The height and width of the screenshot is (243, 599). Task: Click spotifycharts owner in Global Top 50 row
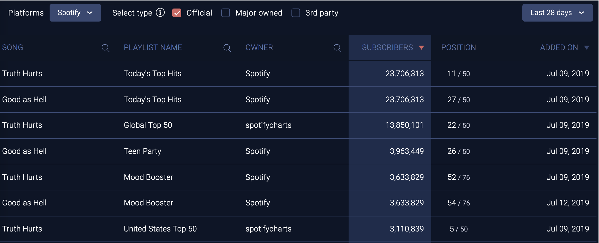tap(268, 125)
